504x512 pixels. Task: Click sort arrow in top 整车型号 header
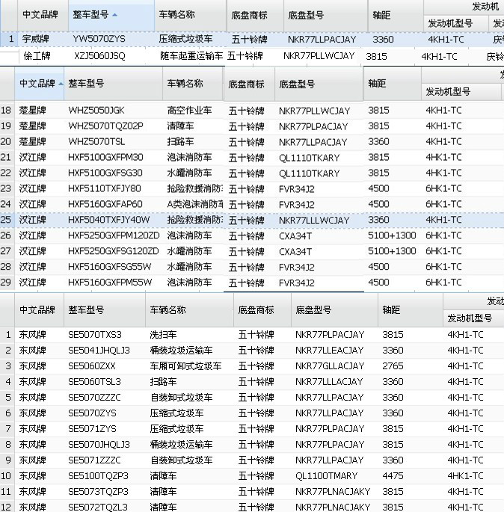(114, 14)
